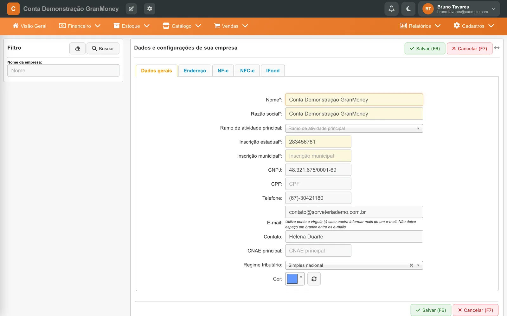Expand the Bruno Tavares user menu chevron

click(493, 9)
